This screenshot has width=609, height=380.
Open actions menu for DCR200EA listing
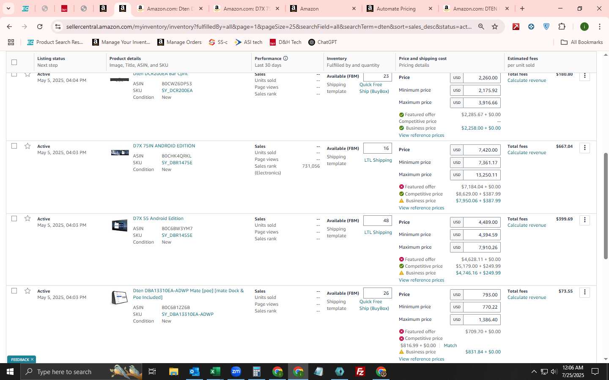tap(584, 76)
